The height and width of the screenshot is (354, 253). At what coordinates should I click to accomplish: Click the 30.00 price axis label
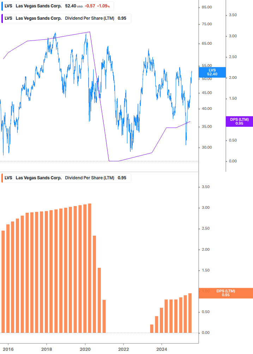pos(207,148)
